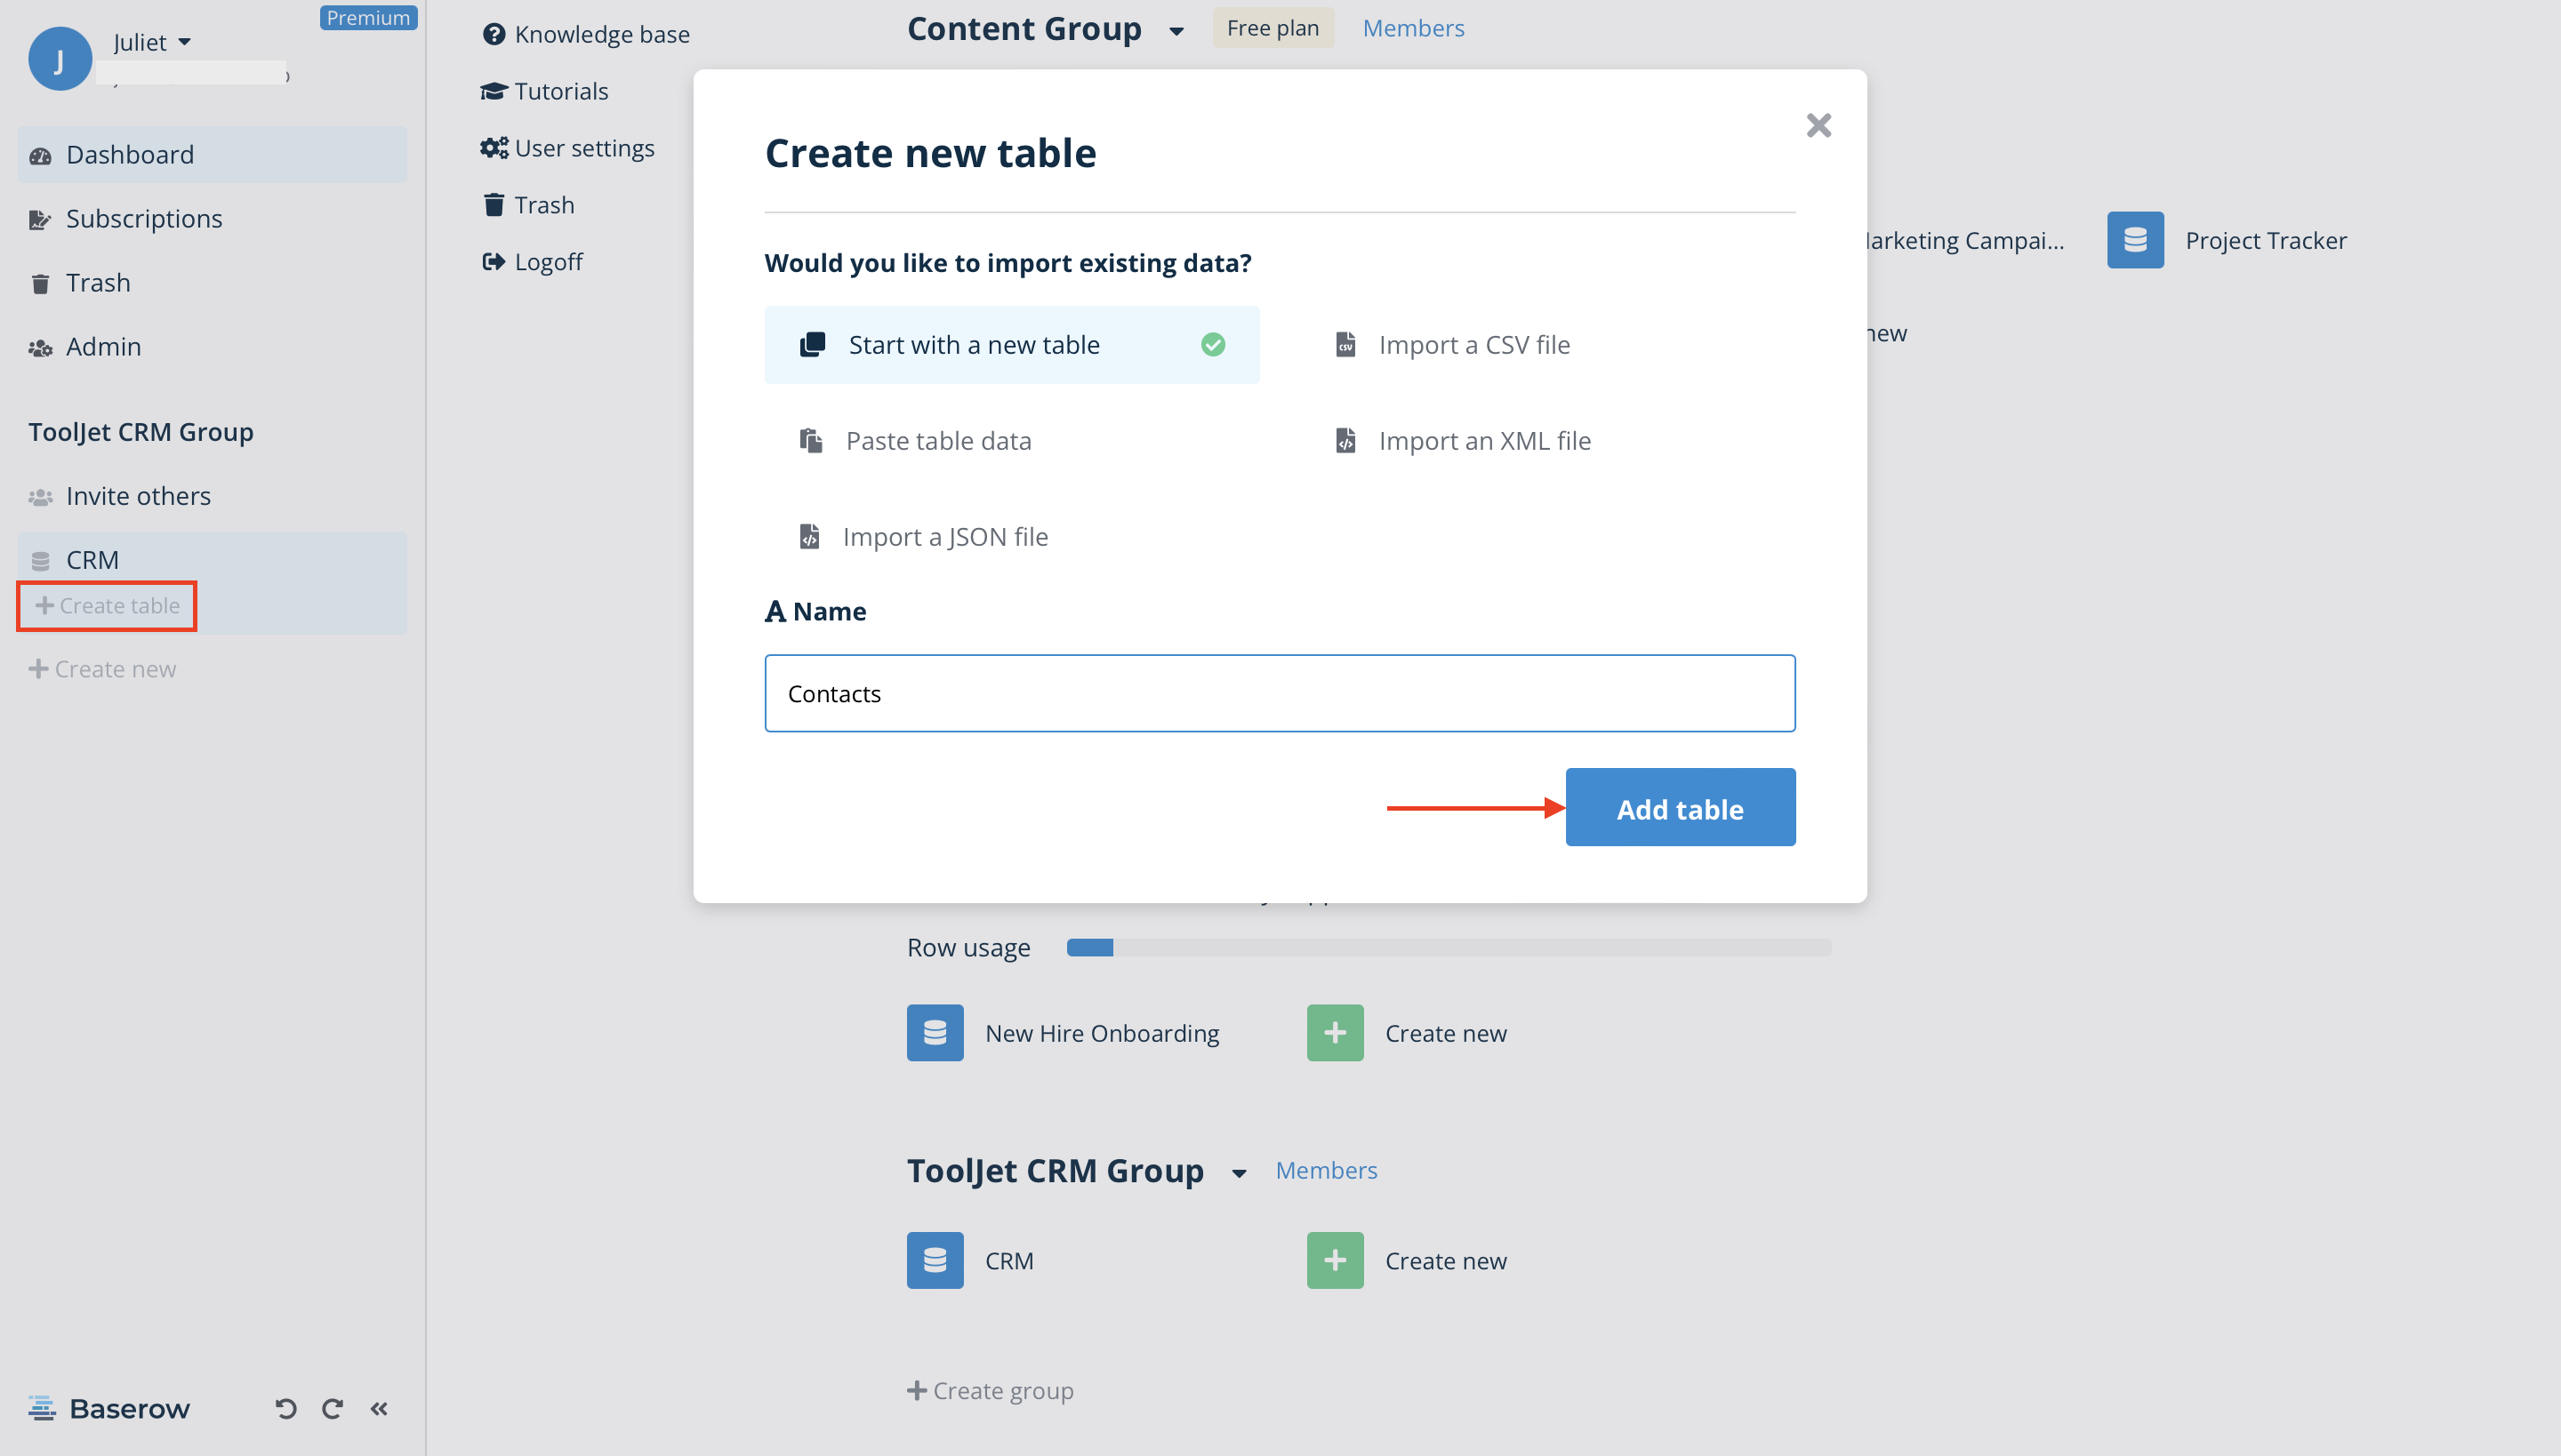
Task: Open Members of Content Group
Action: 1412,27
